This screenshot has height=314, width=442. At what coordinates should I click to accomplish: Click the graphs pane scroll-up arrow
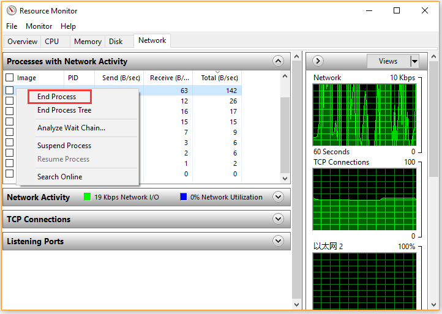(434, 57)
